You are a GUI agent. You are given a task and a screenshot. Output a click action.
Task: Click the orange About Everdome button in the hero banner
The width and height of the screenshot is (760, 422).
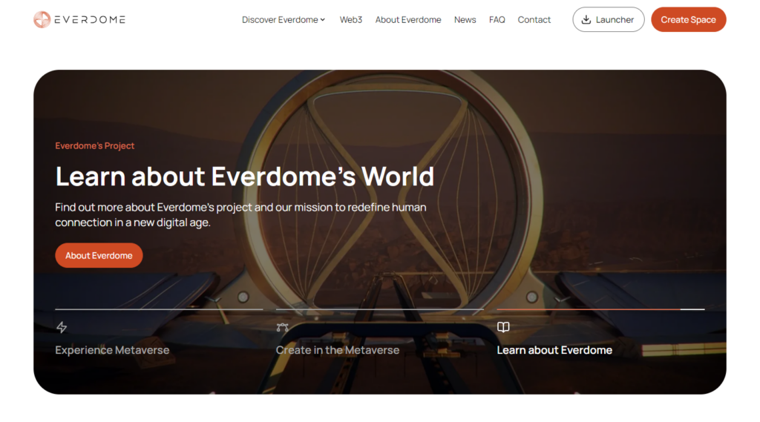[x=99, y=255]
